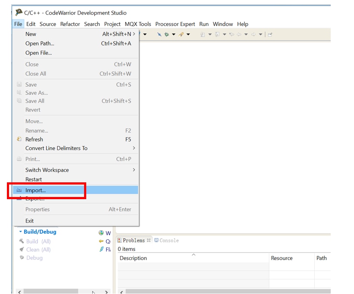Click the Next Annotation toolbar icon
The height and width of the screenshot is (294, 354).
(203, 34)
